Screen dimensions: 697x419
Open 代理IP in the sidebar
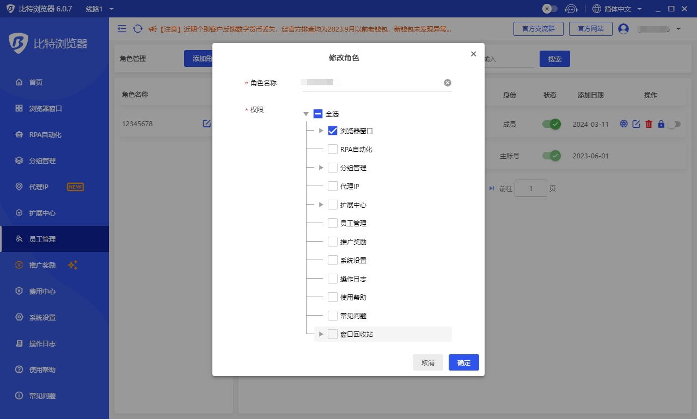[x=54, y=187]
